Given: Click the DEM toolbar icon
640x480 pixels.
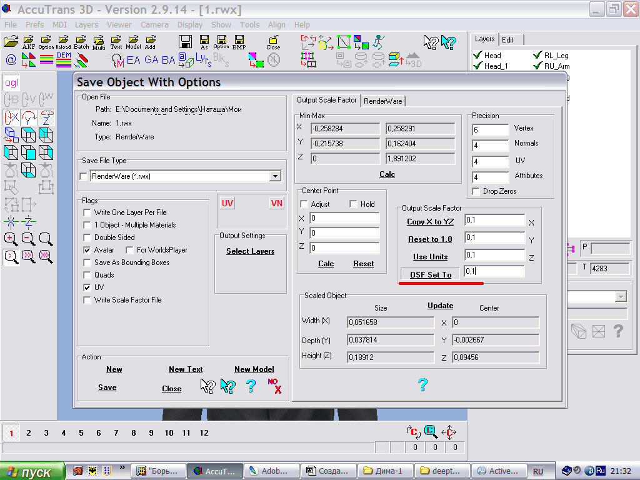Looking at the screenshot, I should [64, 59].
